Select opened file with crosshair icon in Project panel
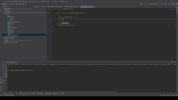Image resolution: width=178 pixels, height=100 pixels. (x=35, y=7)
